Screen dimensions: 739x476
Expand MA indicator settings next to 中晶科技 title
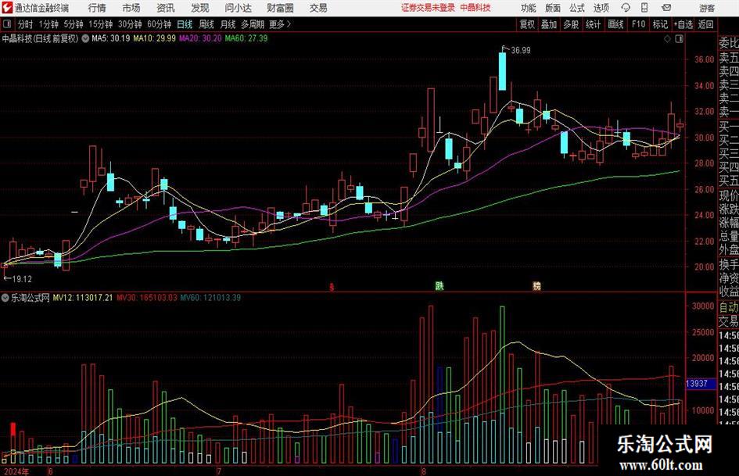[85, 38]
